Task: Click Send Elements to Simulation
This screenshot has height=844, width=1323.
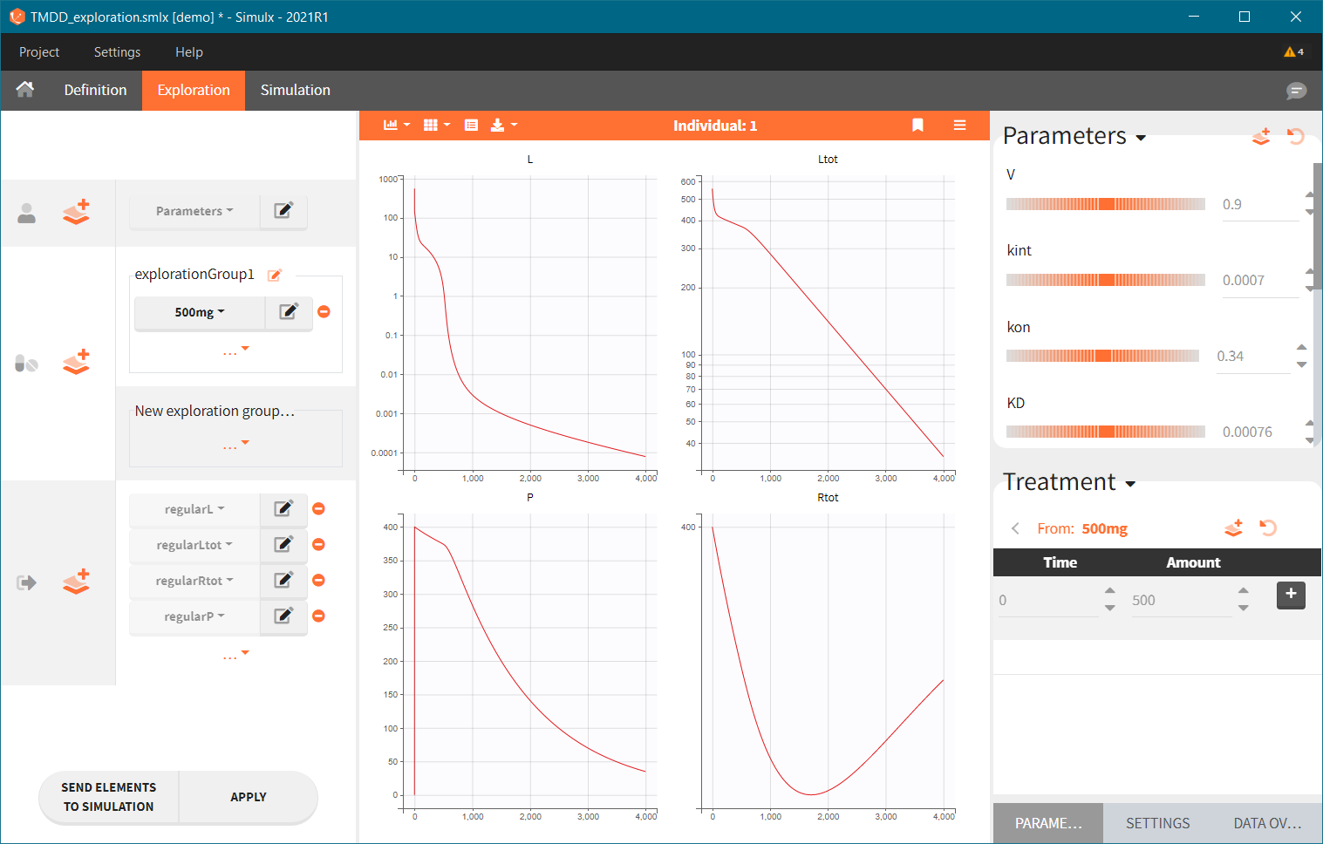Action: pyautogui.click(x=109, y=797)
